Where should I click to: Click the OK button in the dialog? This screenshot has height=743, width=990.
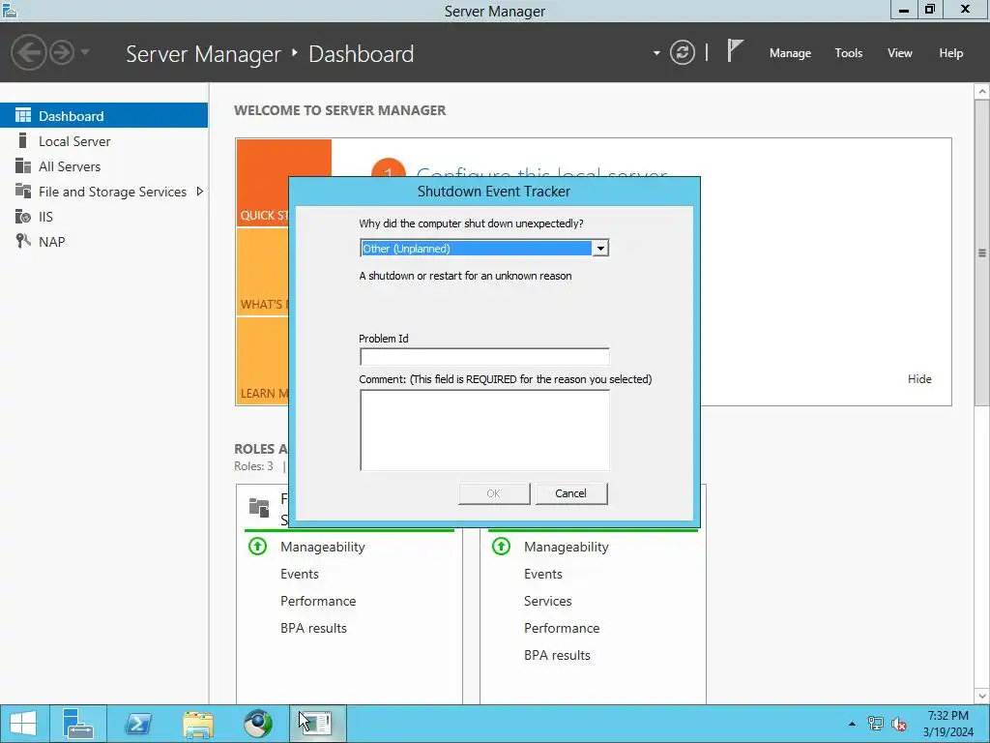click(x=494, y=493)
